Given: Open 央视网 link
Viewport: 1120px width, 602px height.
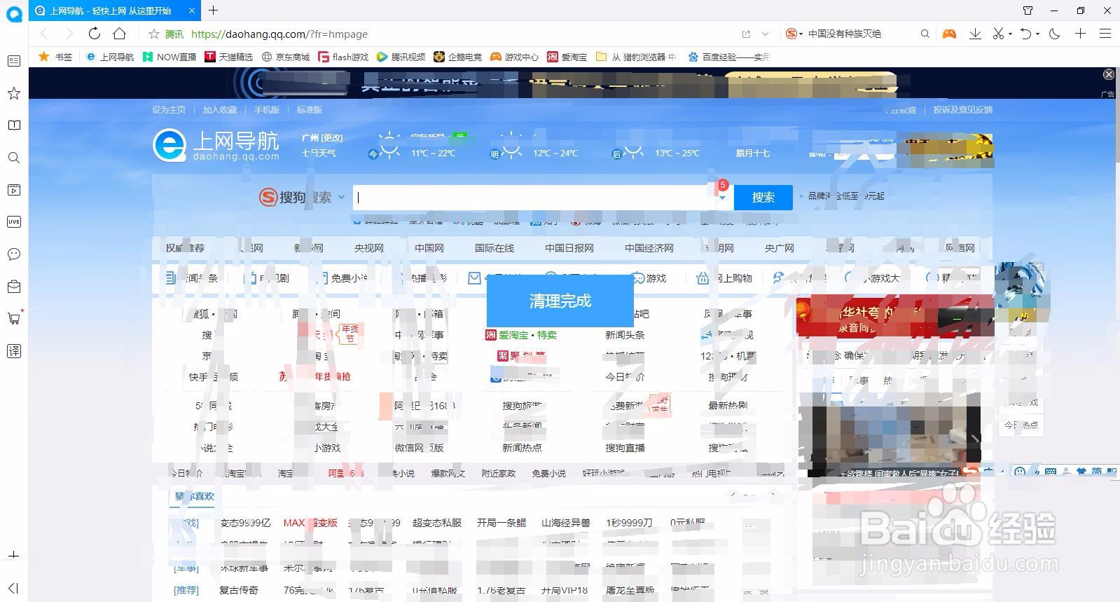Looking at the screenshot, I should click(x=369, y=248).
